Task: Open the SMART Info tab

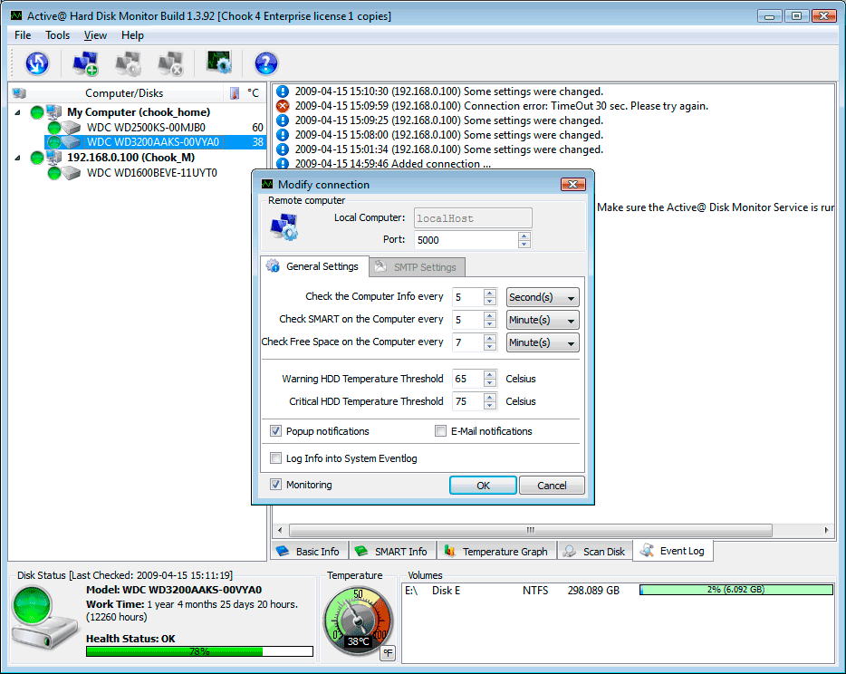Action: tap(392, 552)
